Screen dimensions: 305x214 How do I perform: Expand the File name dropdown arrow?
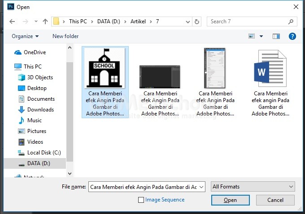[201, 187]
